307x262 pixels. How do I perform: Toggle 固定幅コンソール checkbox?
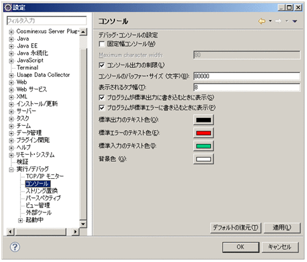[102, 44]
